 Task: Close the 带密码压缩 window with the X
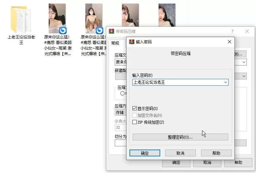point(247,31)
